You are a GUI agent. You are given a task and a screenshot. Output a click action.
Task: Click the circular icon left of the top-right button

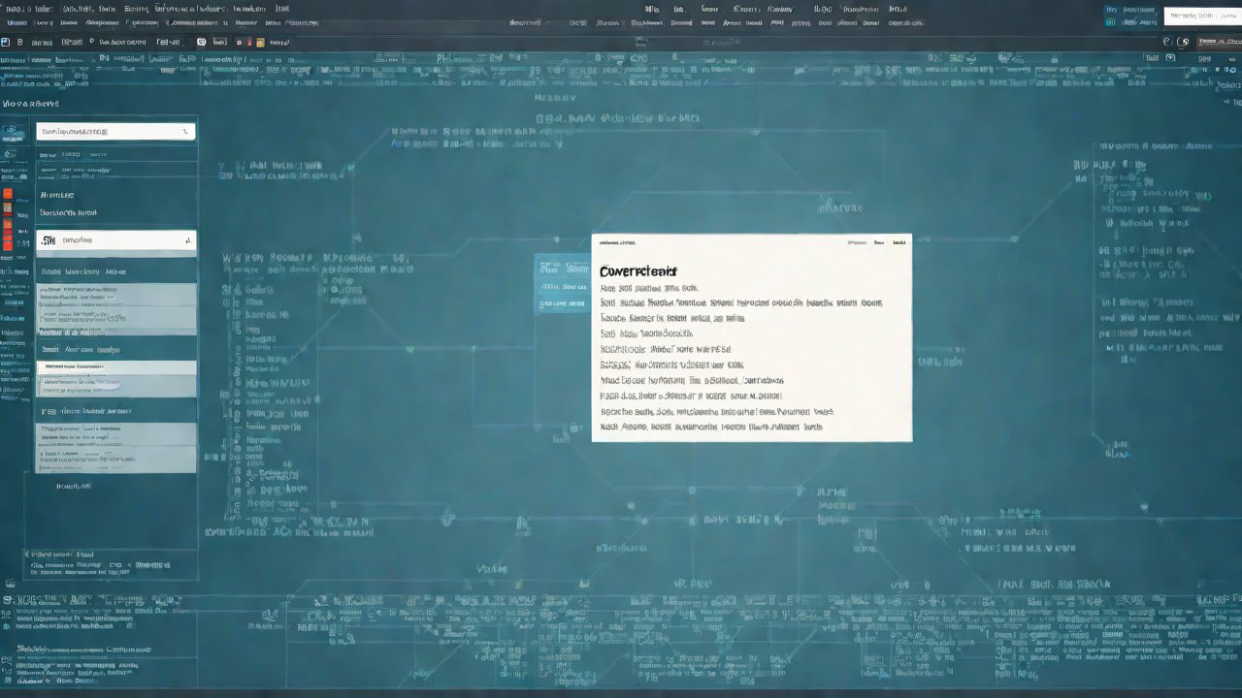coord(1183,43)
